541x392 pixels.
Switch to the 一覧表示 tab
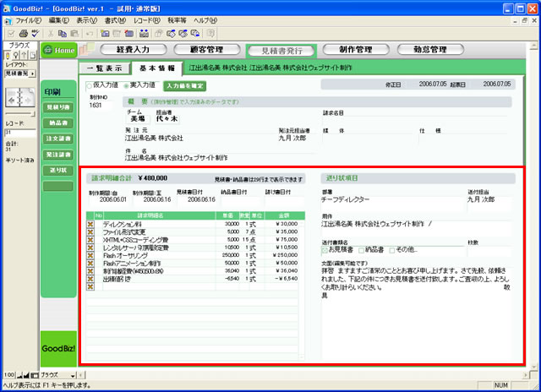(107, 68)
